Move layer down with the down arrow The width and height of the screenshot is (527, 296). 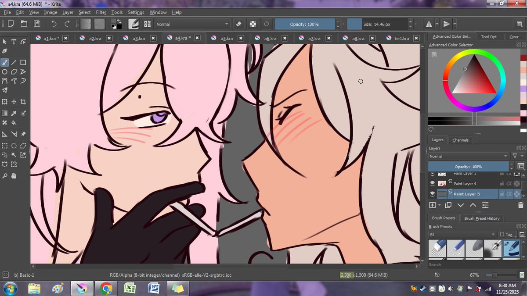[461, 205]
